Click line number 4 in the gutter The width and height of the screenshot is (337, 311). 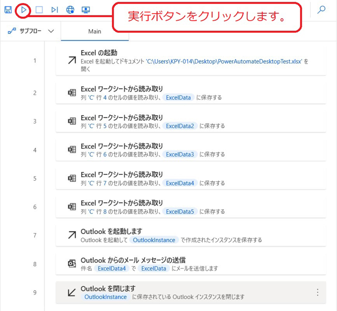pyautogui.click(x=35, y=150)
